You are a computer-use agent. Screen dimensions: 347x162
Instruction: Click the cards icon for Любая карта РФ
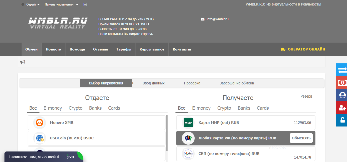[x=188, y=138]
